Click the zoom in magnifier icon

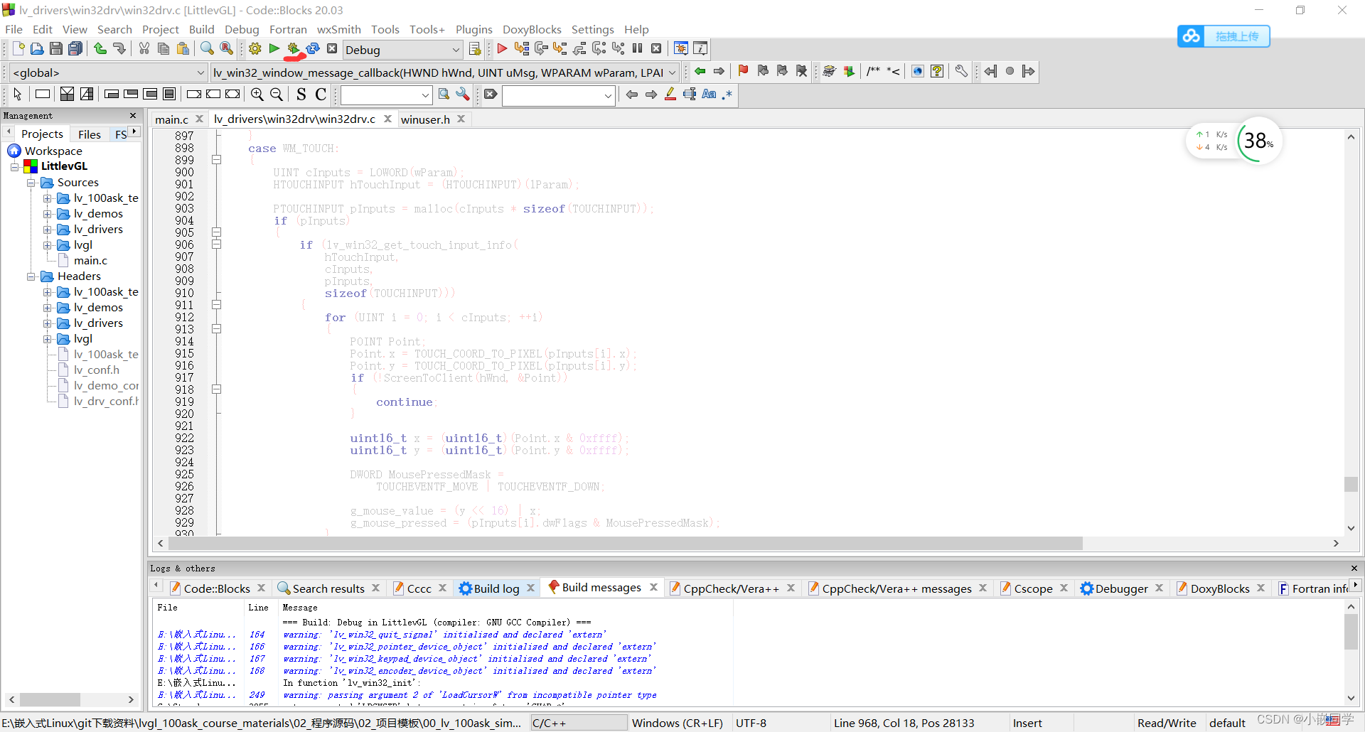coord(257,94)
